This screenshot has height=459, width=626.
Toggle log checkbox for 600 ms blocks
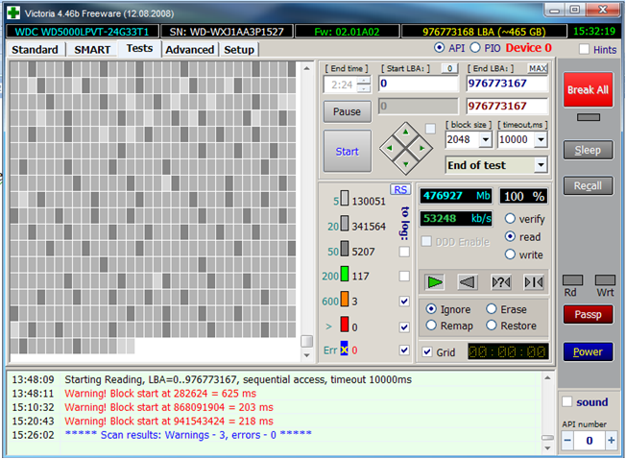point(404,301)
